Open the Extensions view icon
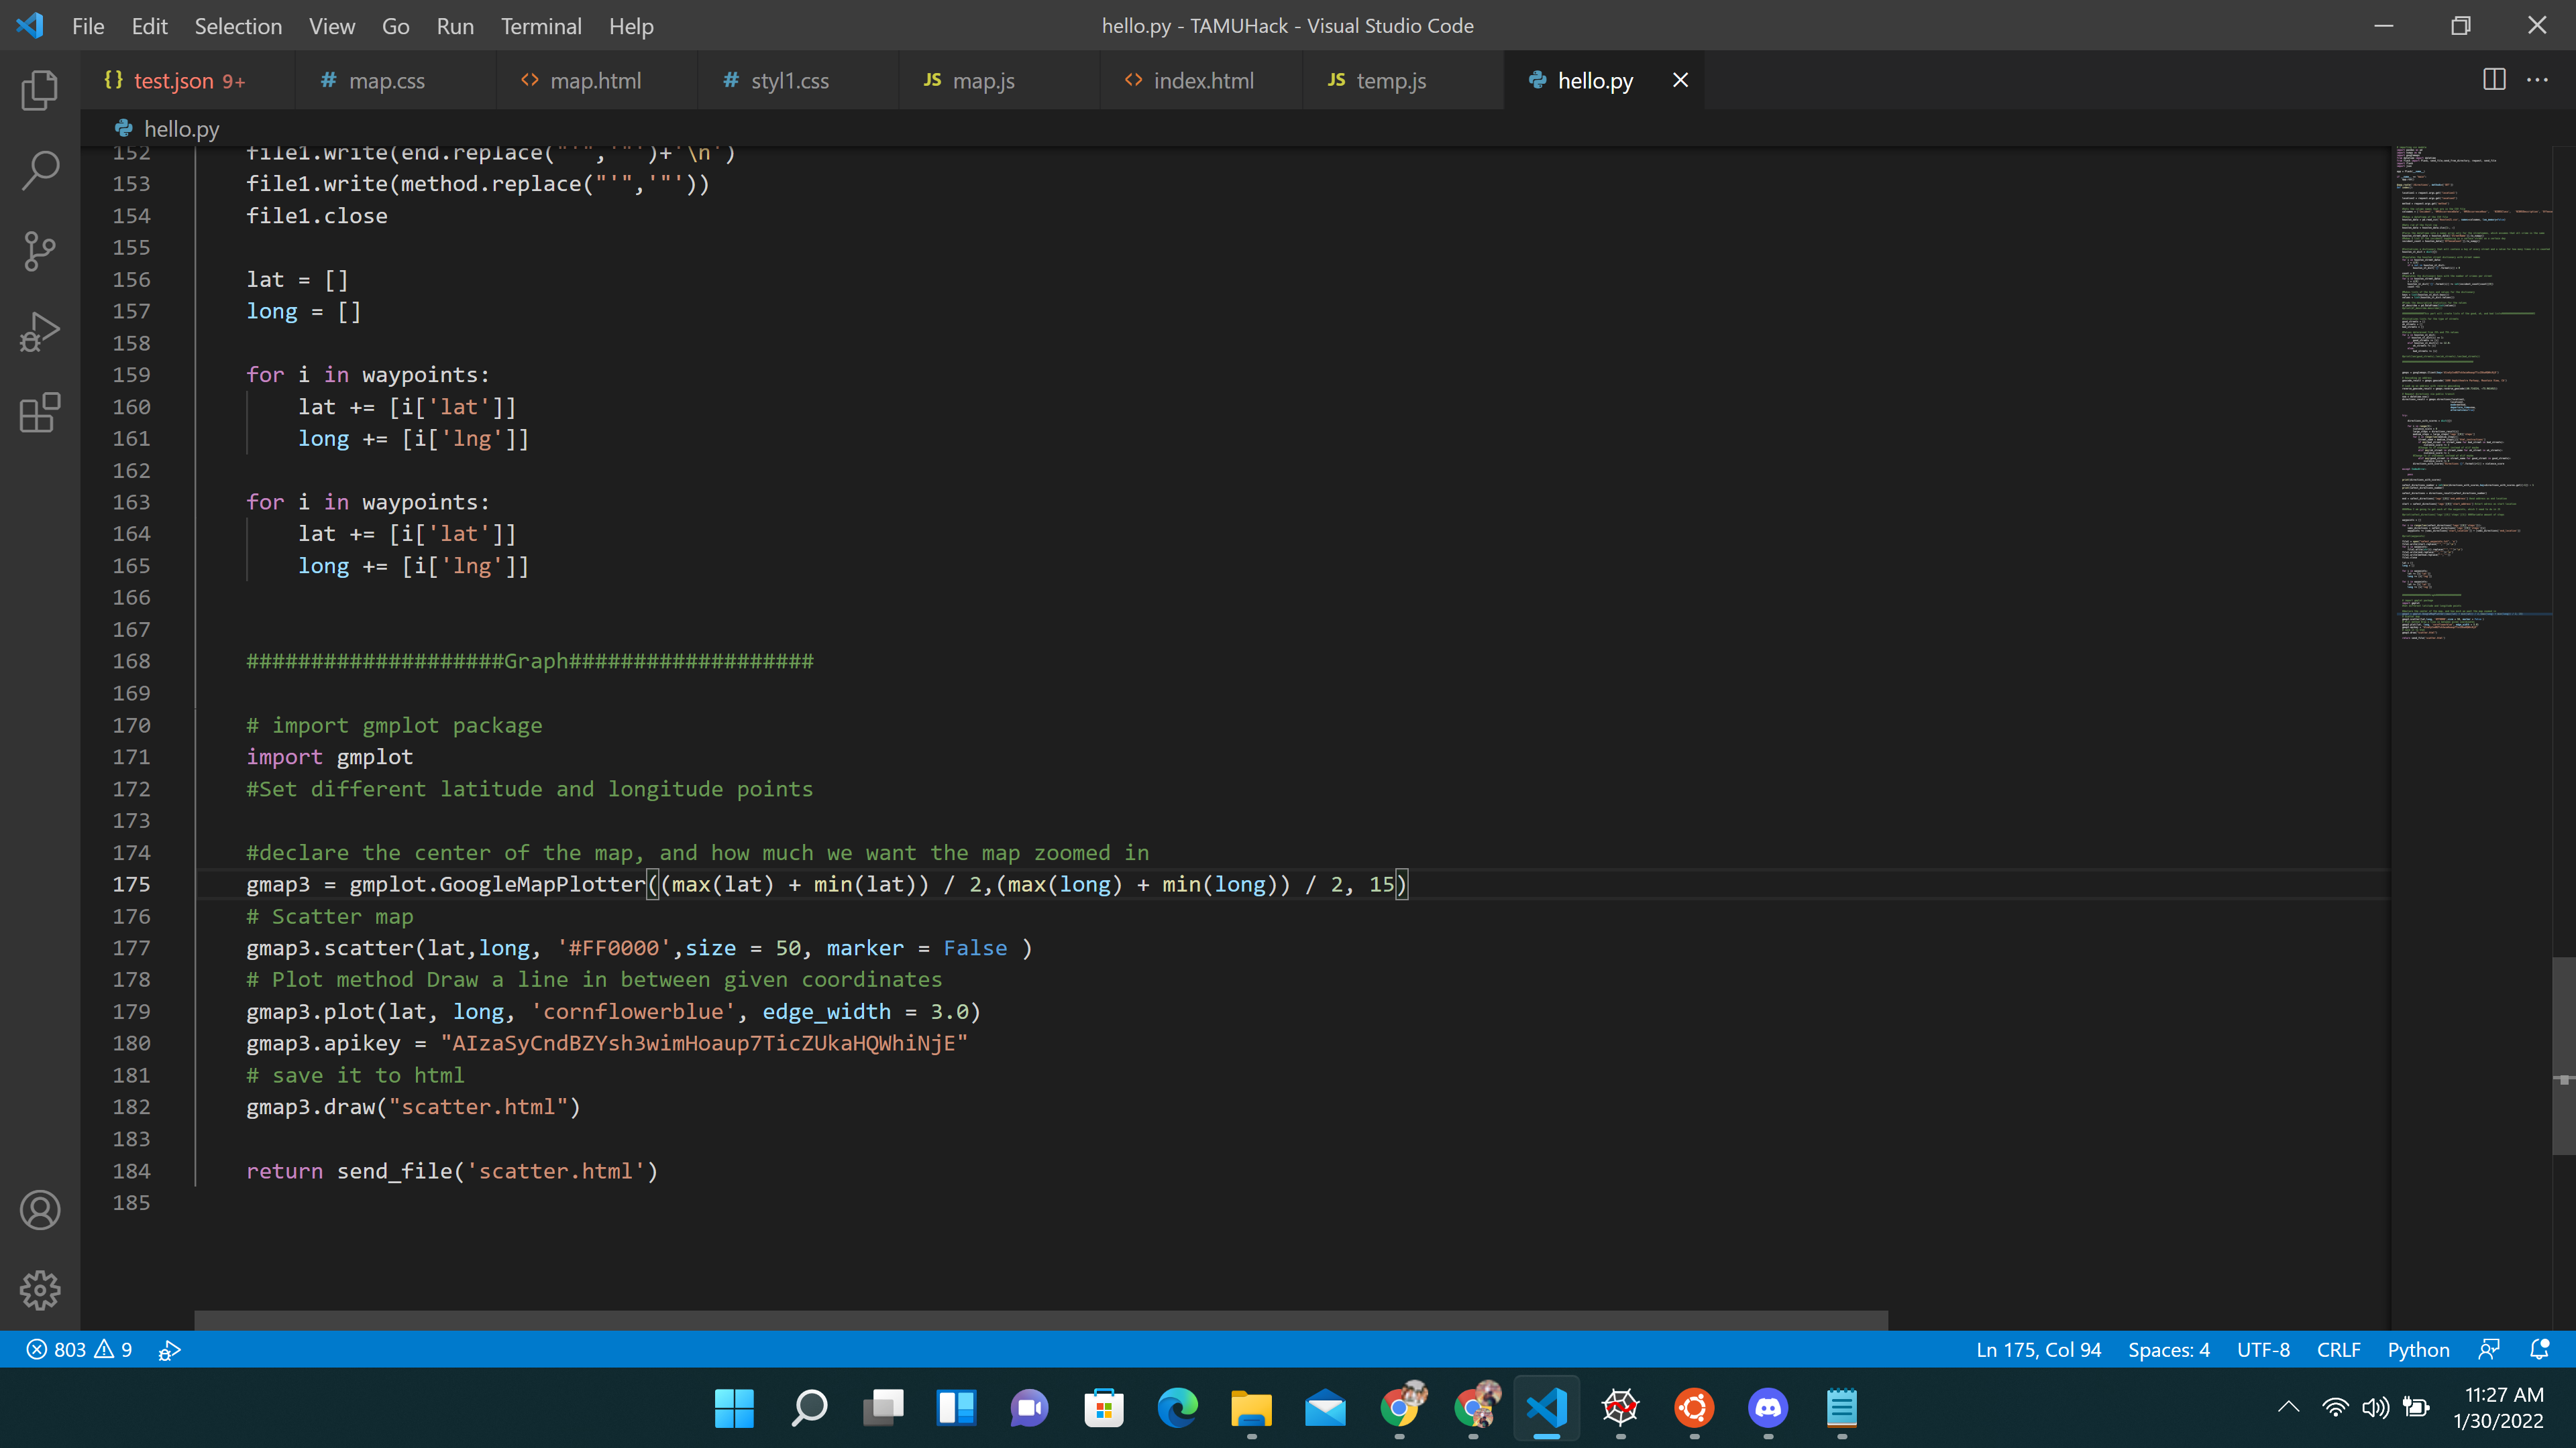Viewport: 2576px width, 1448px height. point(40,413)
